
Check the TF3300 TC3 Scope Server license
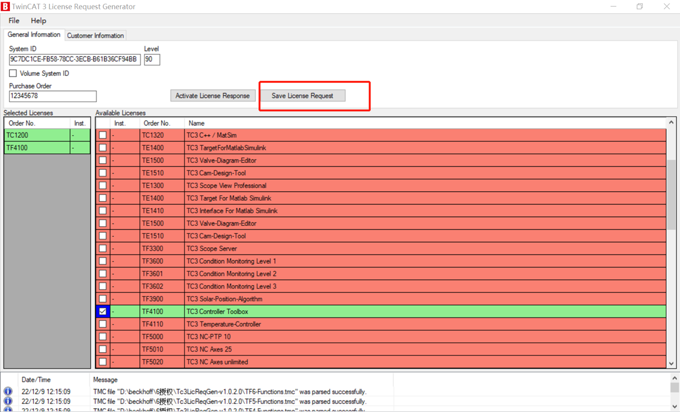point(103,249)
